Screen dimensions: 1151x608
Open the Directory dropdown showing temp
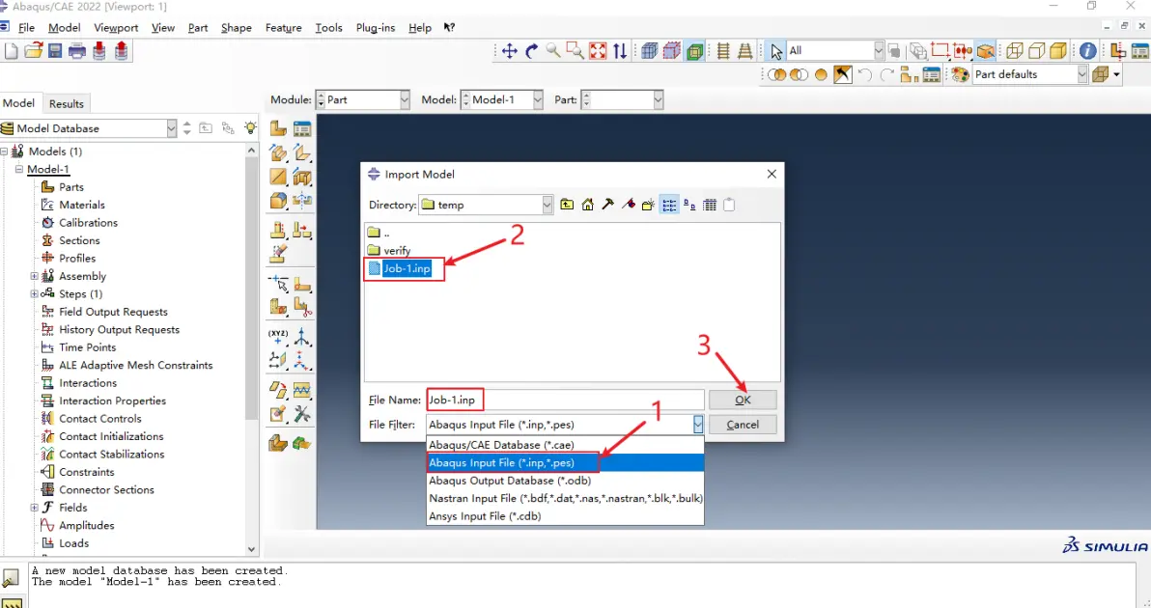pyautogui.click(x=547, y=205)
